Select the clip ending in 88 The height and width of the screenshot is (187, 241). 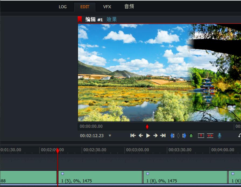click(x=28, y=177)
